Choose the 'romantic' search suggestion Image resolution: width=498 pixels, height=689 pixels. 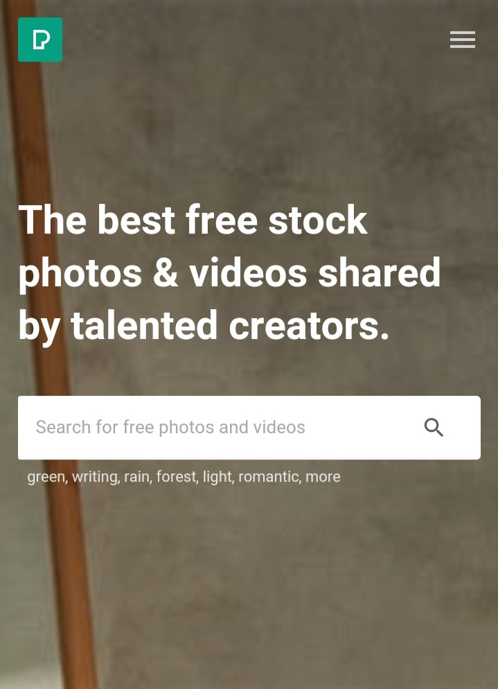click(269, 477)
